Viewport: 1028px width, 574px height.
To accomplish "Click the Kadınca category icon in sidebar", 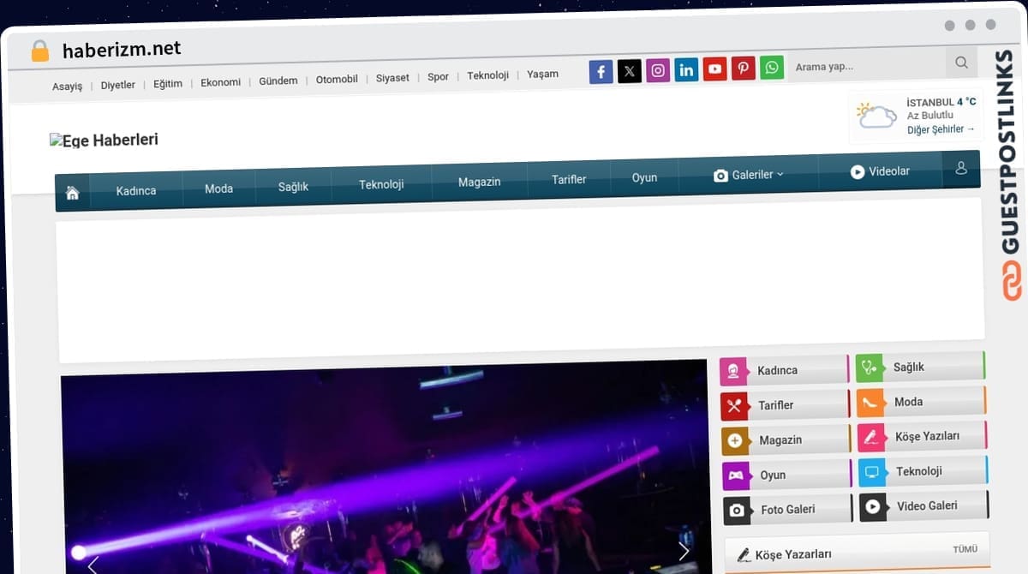I will 734,372.
